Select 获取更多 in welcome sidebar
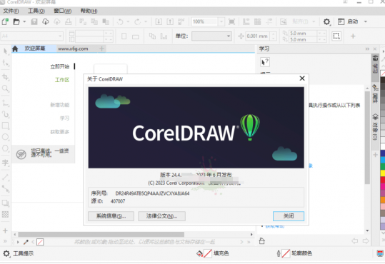This screenshot has height=264, width=385. point(60,132)
